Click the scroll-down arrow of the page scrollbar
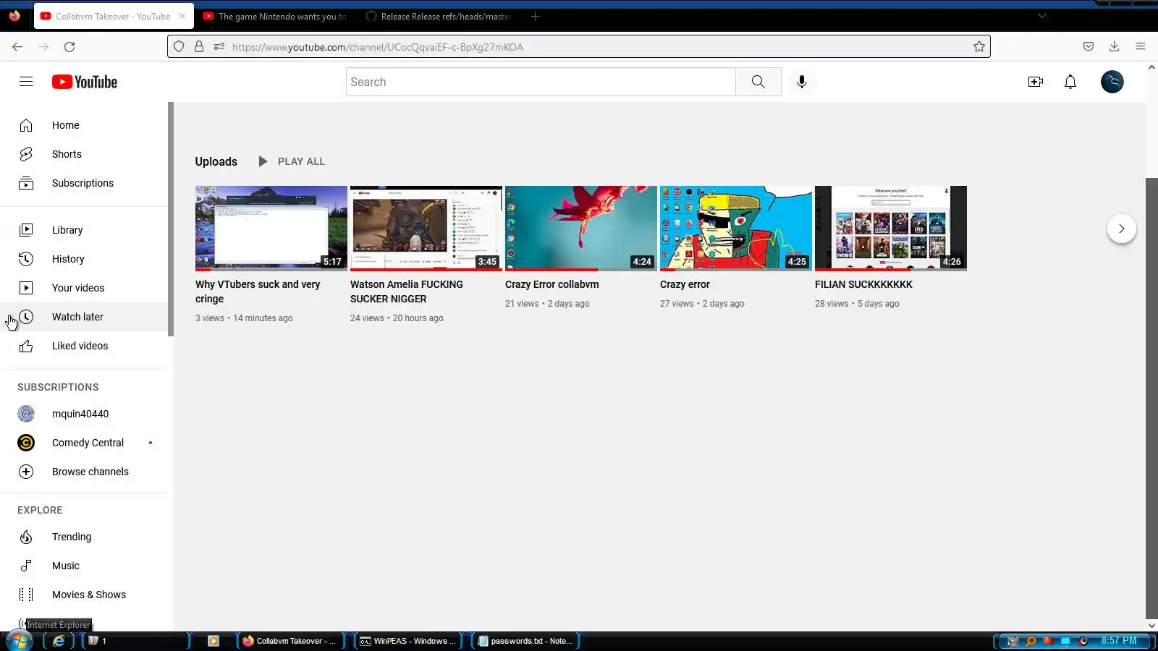This screenshot has width=1158, height=651. 1151,626
